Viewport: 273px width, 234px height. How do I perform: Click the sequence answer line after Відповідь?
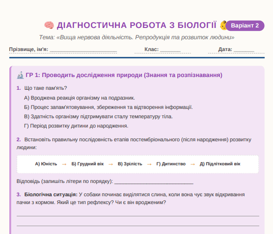(x=154, y=182)
